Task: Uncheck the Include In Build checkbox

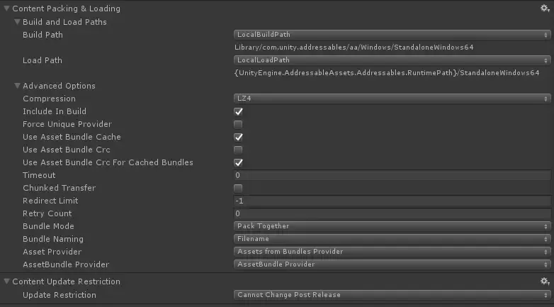Action: [x=239, y=111]
